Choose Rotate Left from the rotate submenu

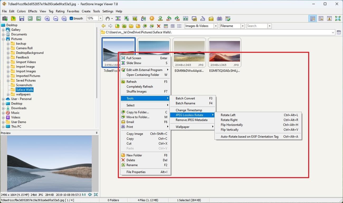point(228,115)
